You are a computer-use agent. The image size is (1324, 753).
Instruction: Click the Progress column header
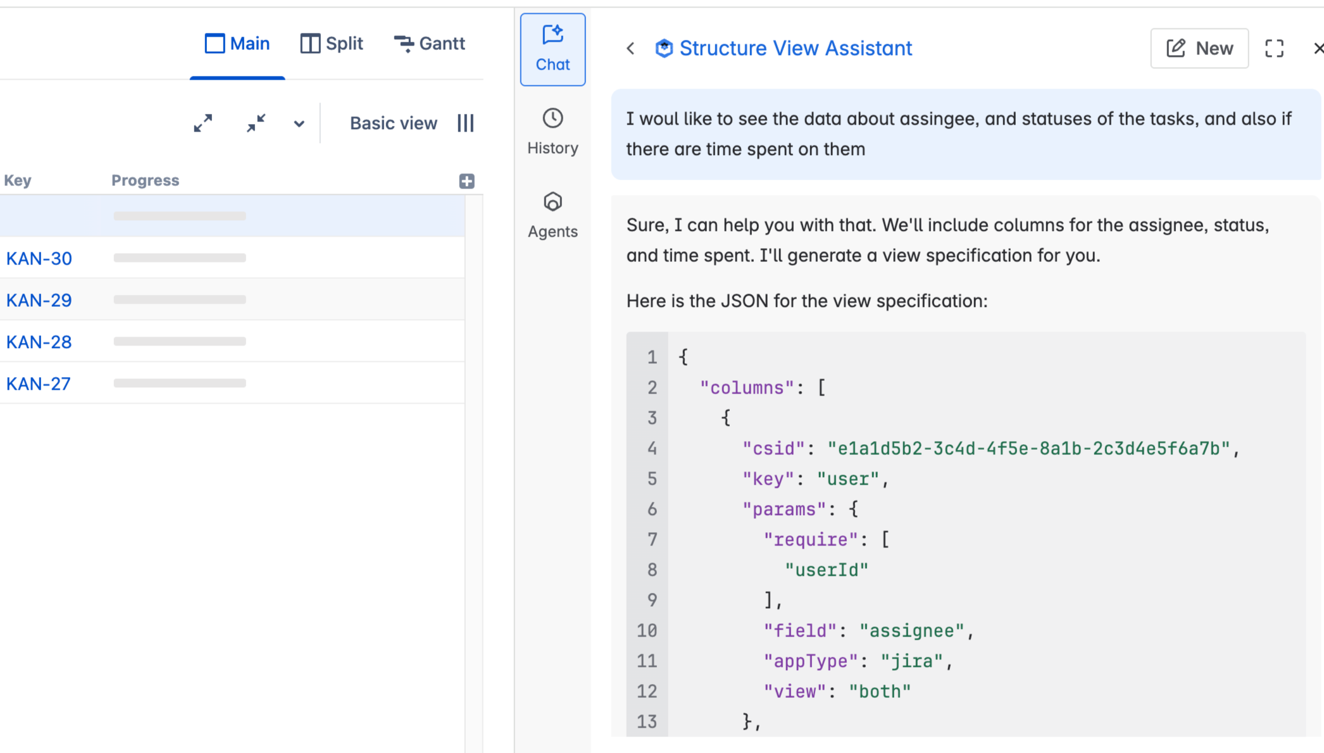[x=145, y=180]
